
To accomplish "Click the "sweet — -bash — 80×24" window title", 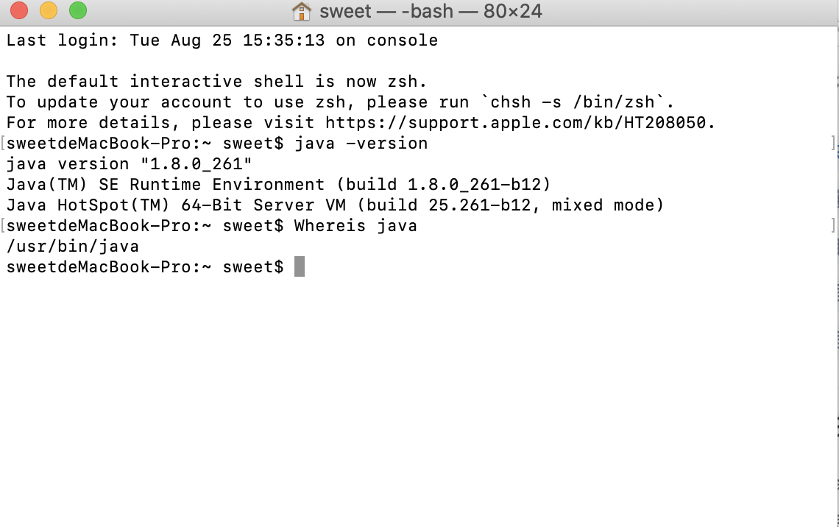I will click(431, 11).
